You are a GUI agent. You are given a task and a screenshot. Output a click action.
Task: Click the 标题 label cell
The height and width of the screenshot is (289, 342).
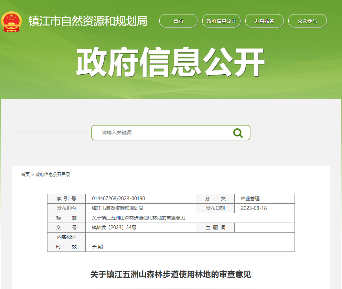(x=66, y=218)
